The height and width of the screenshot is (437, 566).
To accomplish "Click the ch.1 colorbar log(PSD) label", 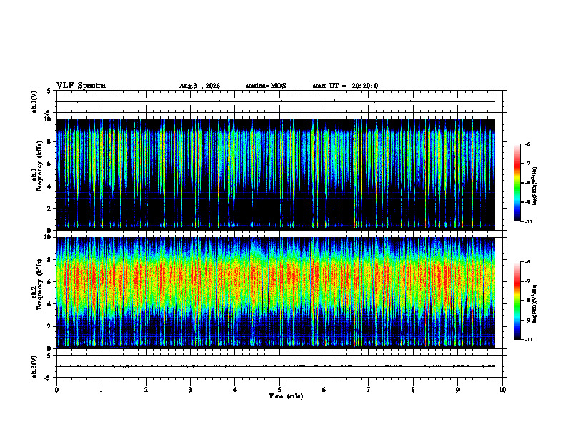I will point(535,186).
